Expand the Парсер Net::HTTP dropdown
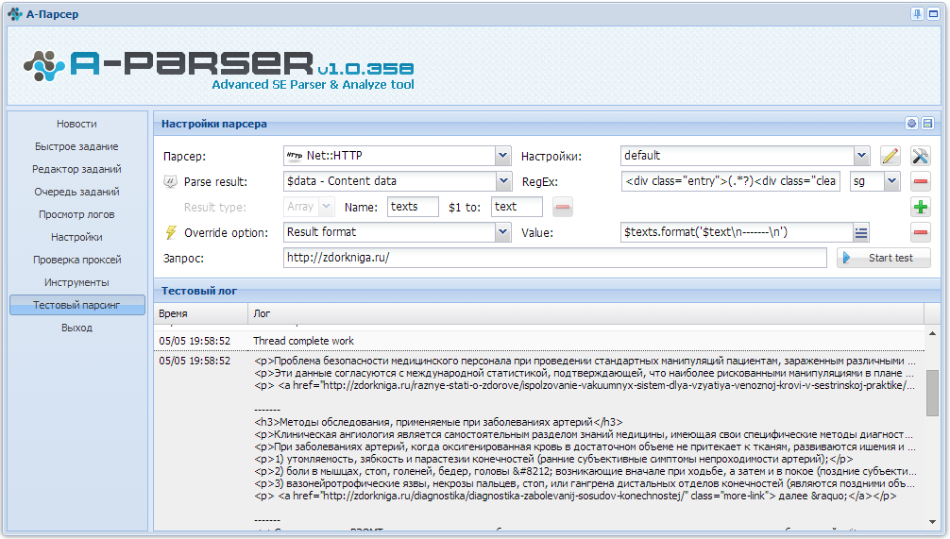Screen dimensions: 950x539 coord(503,156)
